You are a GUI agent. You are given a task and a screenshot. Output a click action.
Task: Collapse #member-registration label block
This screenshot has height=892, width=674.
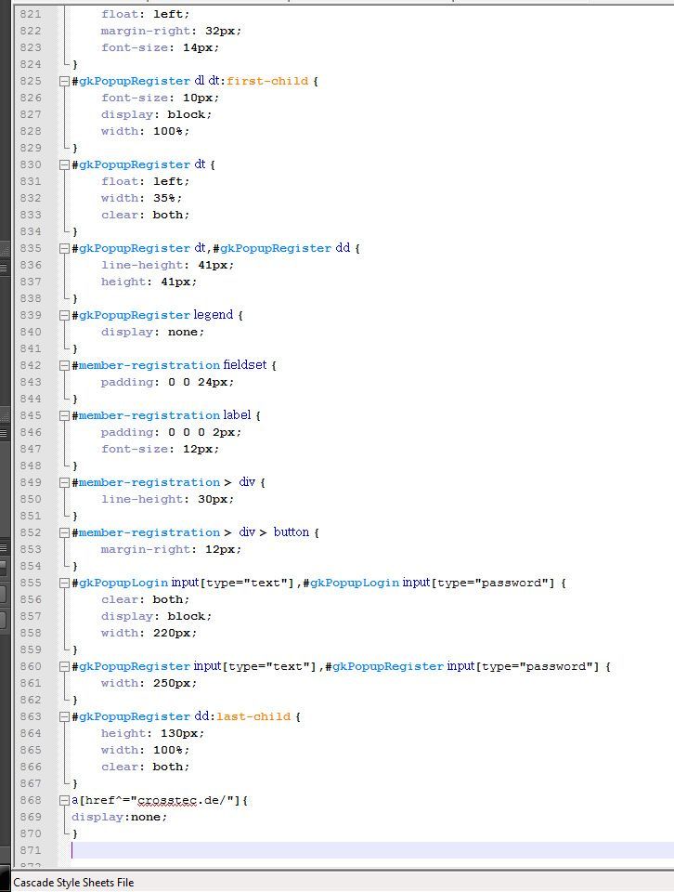tap(64, 416)
